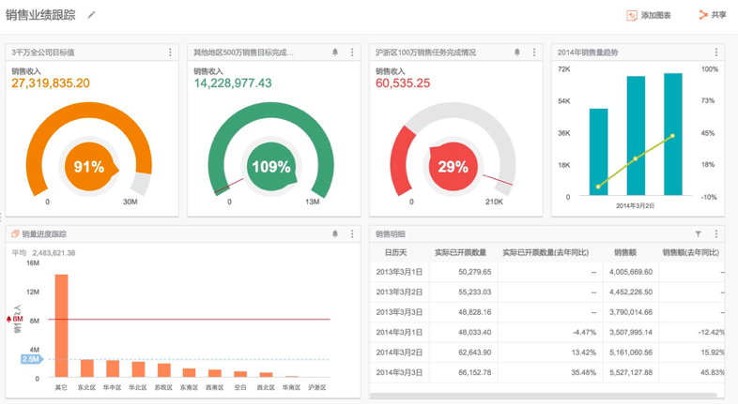Open more options for 其他地区500万 card
This screenshot has width=738, height=404.
[352, 52]
